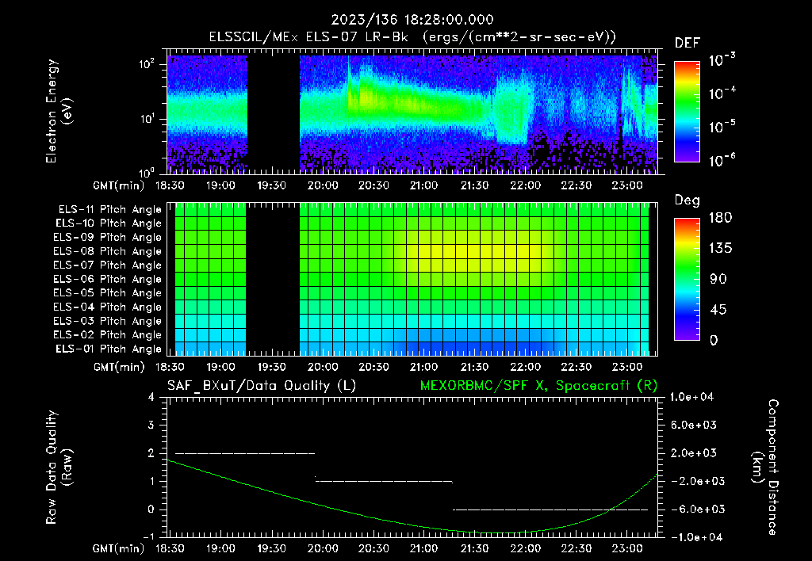This screenshot has height=561, width=812.
Task: Click the 'Raw Data Quality (Raw)' axis label
Action: pyautogui.click(x=59, y=467)
